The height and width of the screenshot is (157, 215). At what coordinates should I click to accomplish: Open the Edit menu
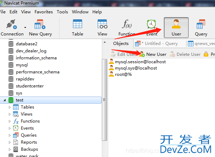click(13, 12)
